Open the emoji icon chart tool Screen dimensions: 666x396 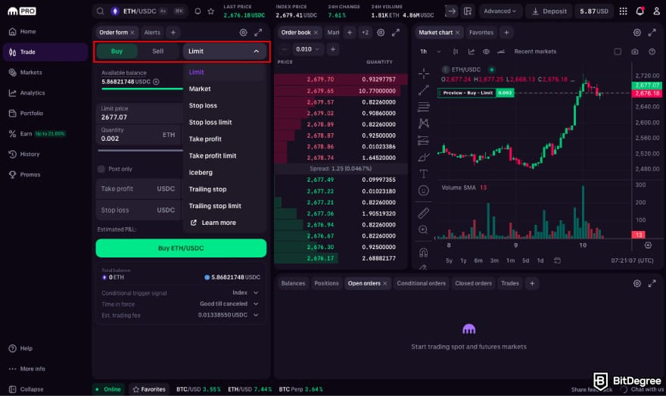pyautogui.click(x=424, y=190)
